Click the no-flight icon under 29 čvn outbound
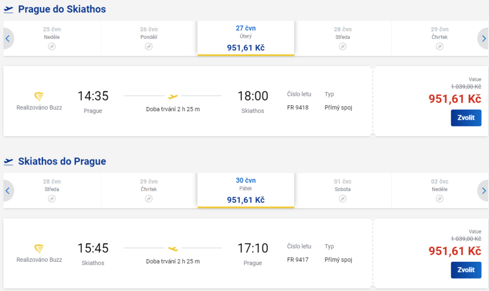The image size is (489, 291). pos(440,47)
